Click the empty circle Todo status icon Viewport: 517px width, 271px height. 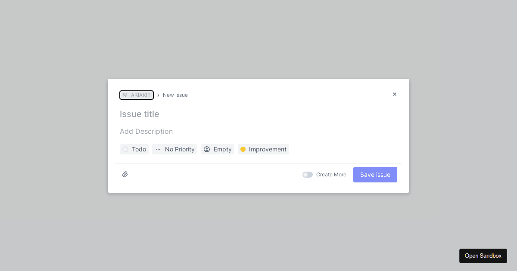click(125, 149)
